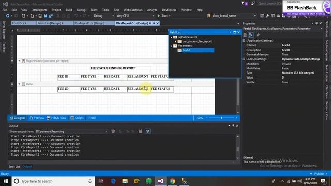This screenshot has height=186, width=331.
Task: Open the Build menu
Action: 69,10
